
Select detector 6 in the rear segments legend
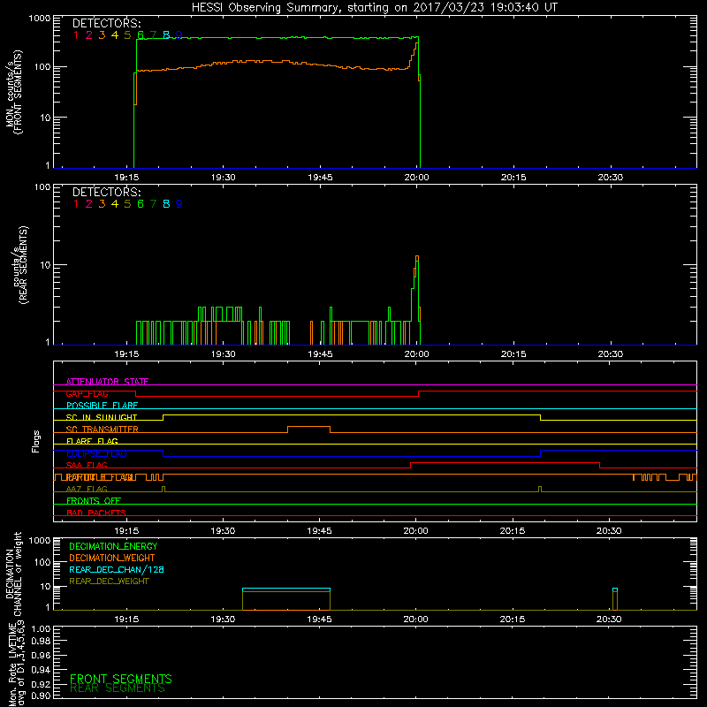(x=141, y=204)
